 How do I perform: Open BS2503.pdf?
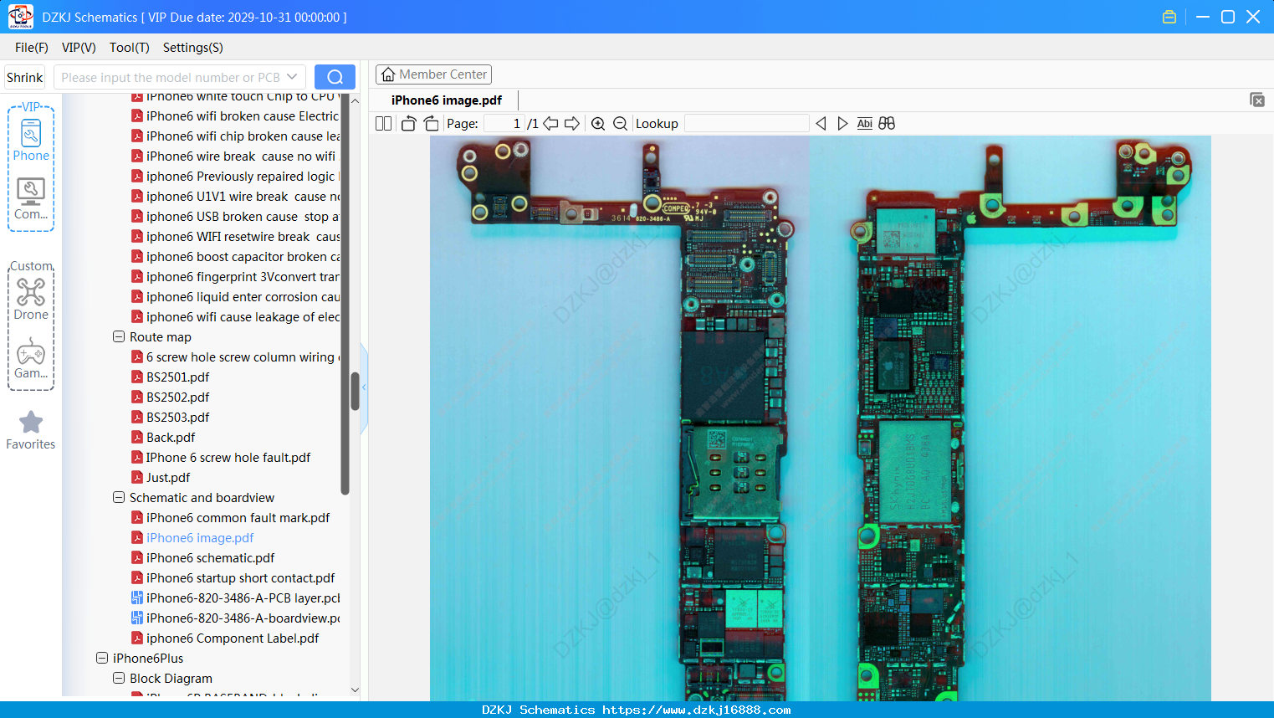[x=170, y=418]
